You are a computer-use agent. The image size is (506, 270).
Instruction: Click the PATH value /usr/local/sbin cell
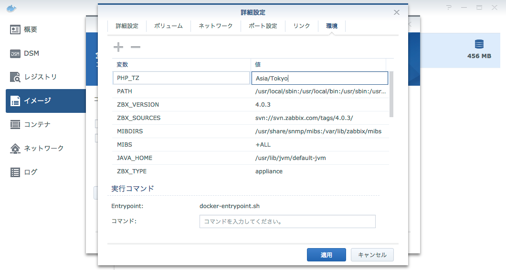click(x=320, y=91)
